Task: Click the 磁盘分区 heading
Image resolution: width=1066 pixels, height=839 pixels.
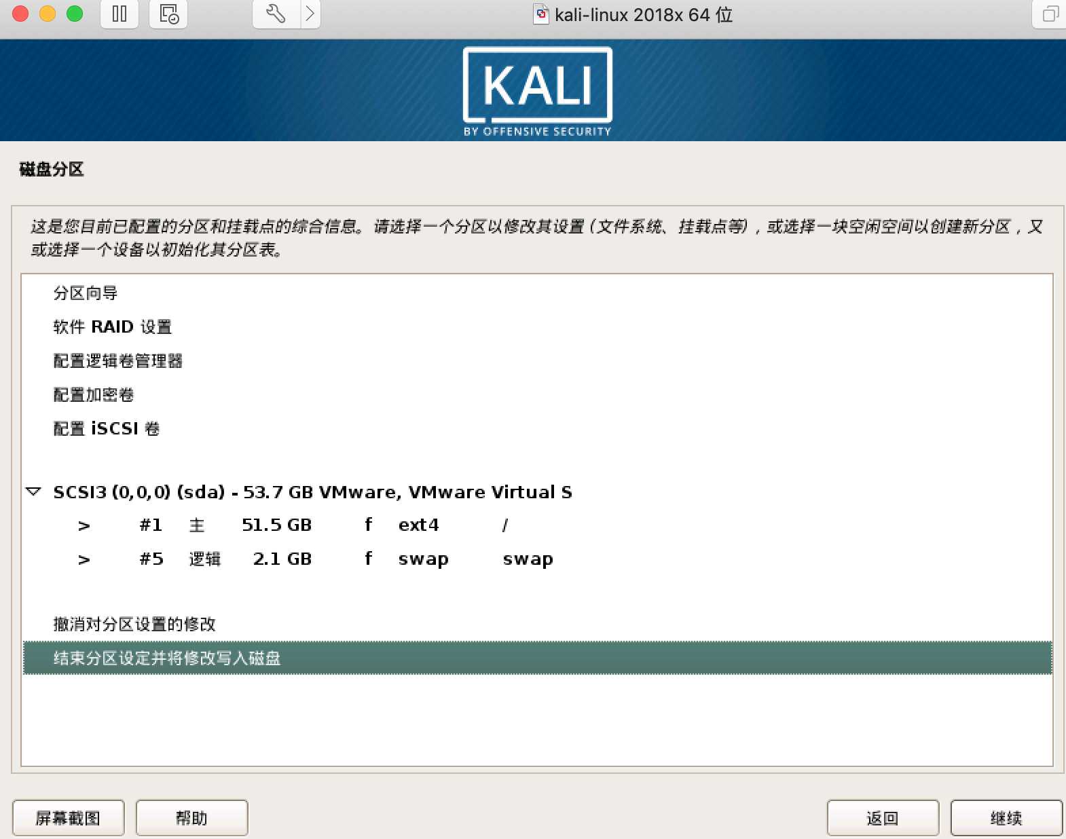Action: point(52,169)
